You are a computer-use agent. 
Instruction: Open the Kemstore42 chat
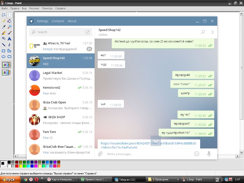pos(60,90)
